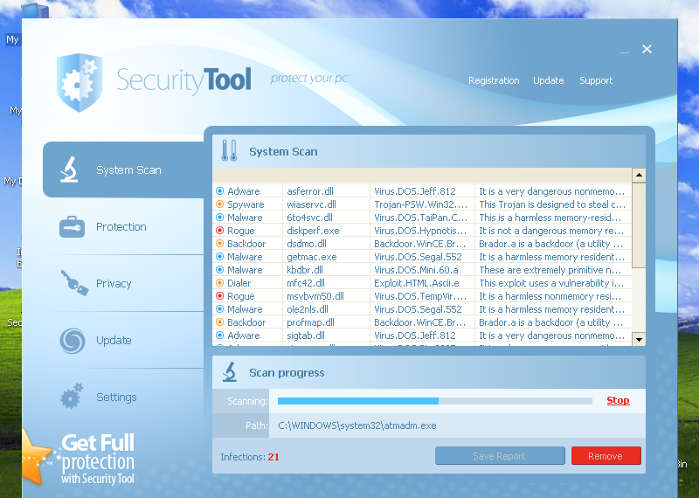The width and height of the screenshot is (699, 498).
Task: Click the orange Dialer icon for mfc42.dll
Action: 220,283
